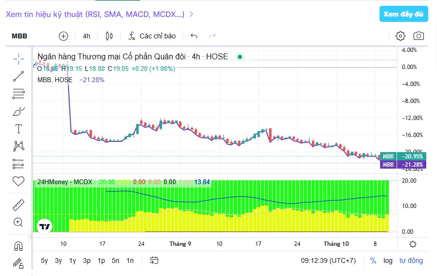Image resolution: width=437 pixels, height=276 pixels.
Task: Open time axis settings gear
Action: tap(413, 244)
